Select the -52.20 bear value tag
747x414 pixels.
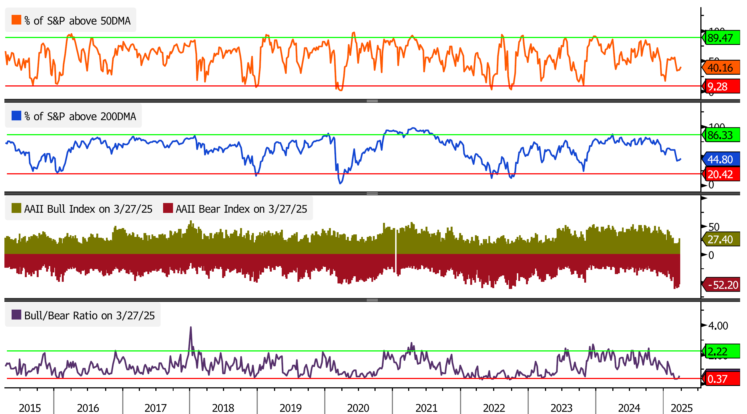pos(722,285)
